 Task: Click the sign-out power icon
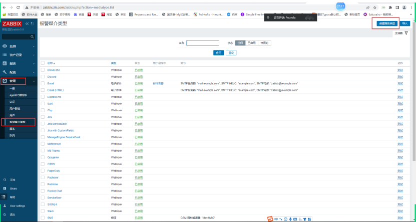[x=5, y=215]
